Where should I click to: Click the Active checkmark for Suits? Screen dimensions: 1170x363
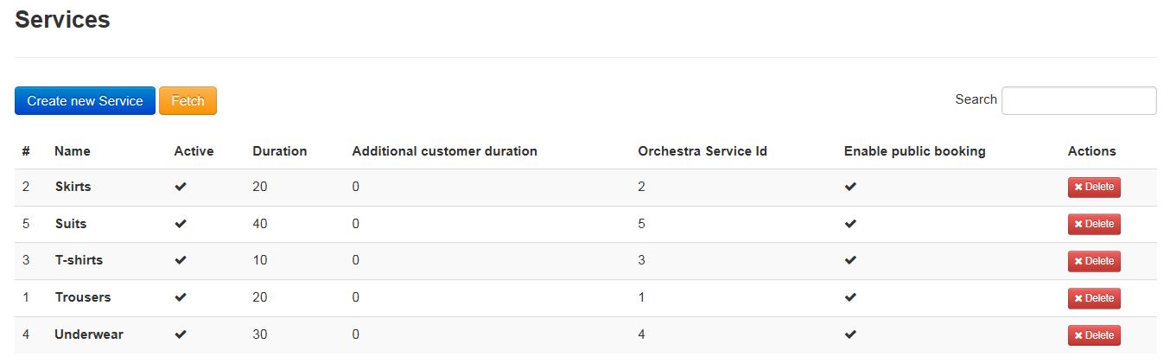point(181,224)
